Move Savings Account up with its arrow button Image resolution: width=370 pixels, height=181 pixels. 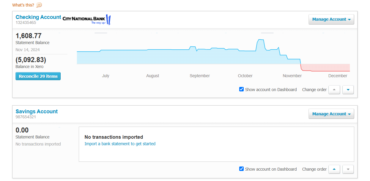(x=334, y=169)
